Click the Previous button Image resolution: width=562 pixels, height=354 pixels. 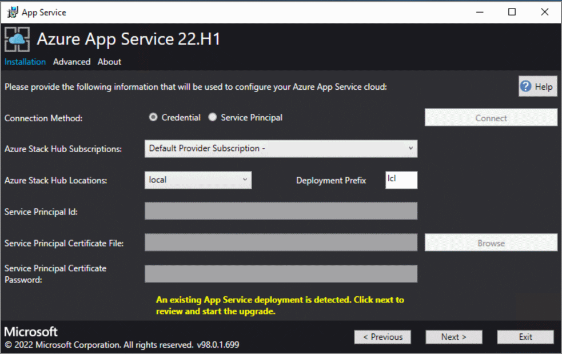tap(382, 337)
